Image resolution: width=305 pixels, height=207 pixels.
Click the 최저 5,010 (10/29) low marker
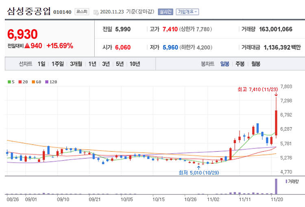(198, 172)
